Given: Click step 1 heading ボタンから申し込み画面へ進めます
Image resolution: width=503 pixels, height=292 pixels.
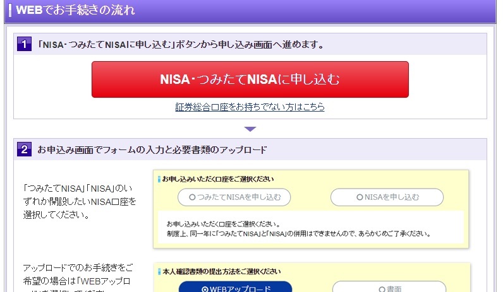Looking at the screenshot, I should pyautogui.click(x=181, y=44).
